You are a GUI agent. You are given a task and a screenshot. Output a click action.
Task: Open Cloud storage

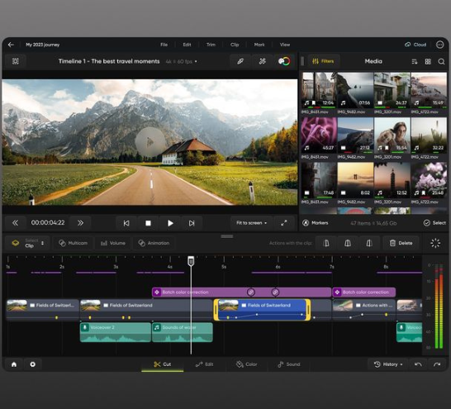pos(415,45)
